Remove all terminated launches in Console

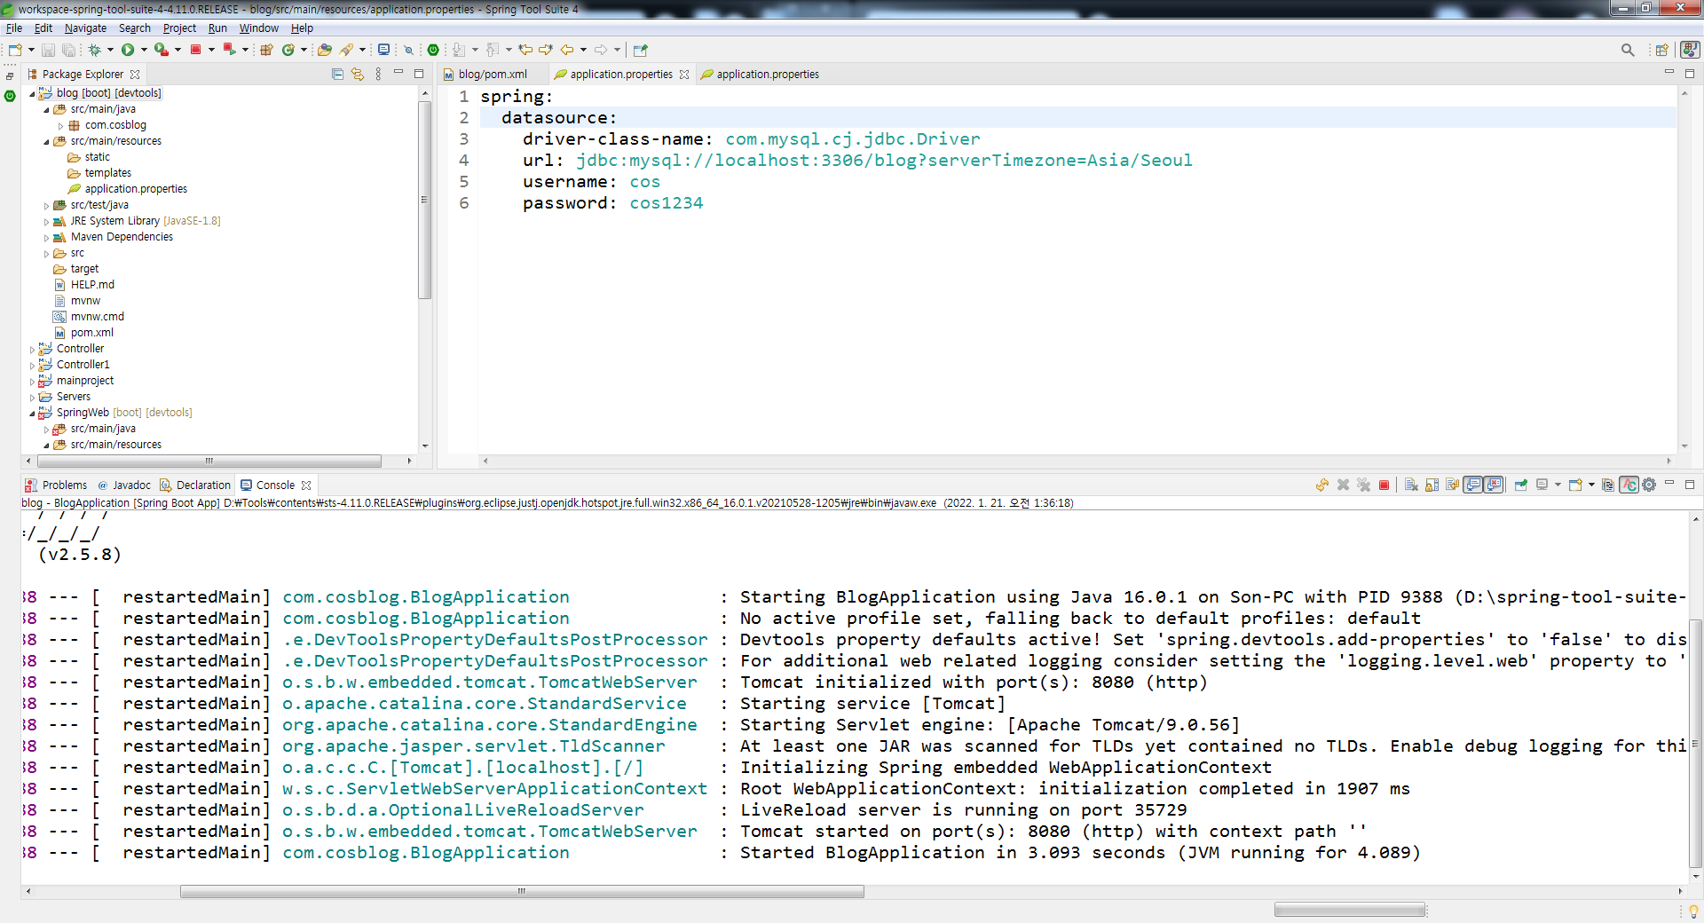pos(1363,485)
